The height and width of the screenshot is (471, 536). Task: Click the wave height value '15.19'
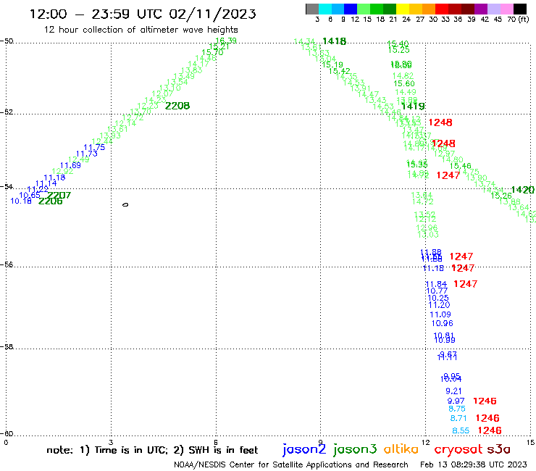point(332,64)
